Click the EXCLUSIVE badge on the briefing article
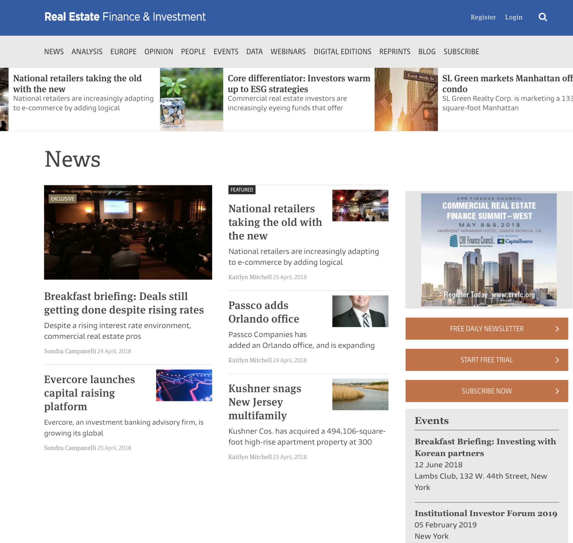The width and height of the screenshot is (573, 543). point(62,198)
